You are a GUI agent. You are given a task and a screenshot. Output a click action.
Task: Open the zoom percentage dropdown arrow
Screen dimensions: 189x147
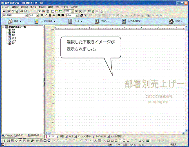[73, 11]
